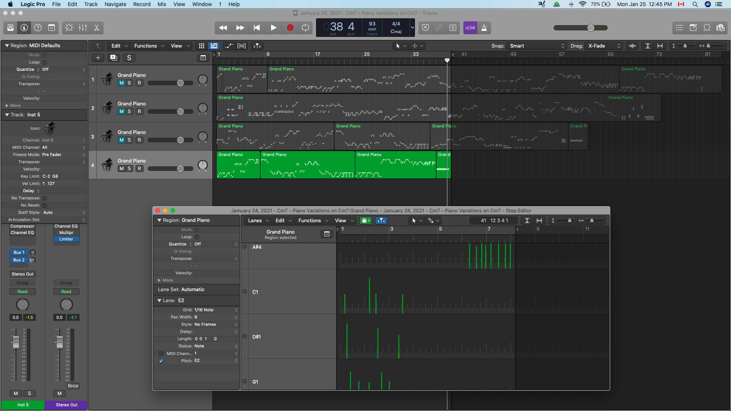
Task: Collapse the Region: MIDI Defaults section
Action: pyautogui.click(x=7, y=45)
